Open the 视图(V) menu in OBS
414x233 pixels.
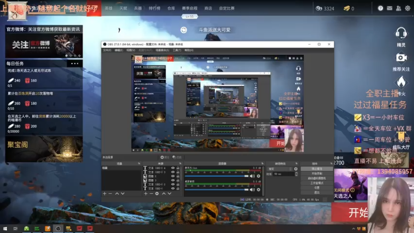click(x=130, y=50)
